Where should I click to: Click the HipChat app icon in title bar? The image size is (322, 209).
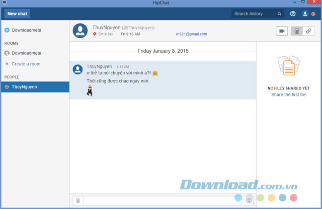pyautogui.click(x=4, y=3)
